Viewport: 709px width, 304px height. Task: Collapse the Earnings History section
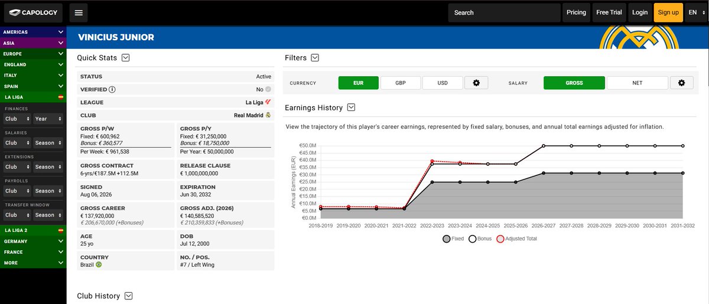[x=352, y=107]
